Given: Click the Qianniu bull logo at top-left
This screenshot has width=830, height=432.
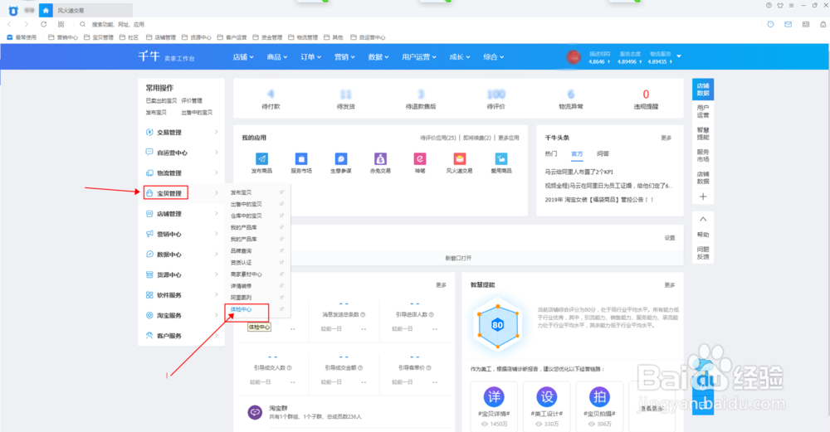Looking at the screenshot, I should (13, 10).
